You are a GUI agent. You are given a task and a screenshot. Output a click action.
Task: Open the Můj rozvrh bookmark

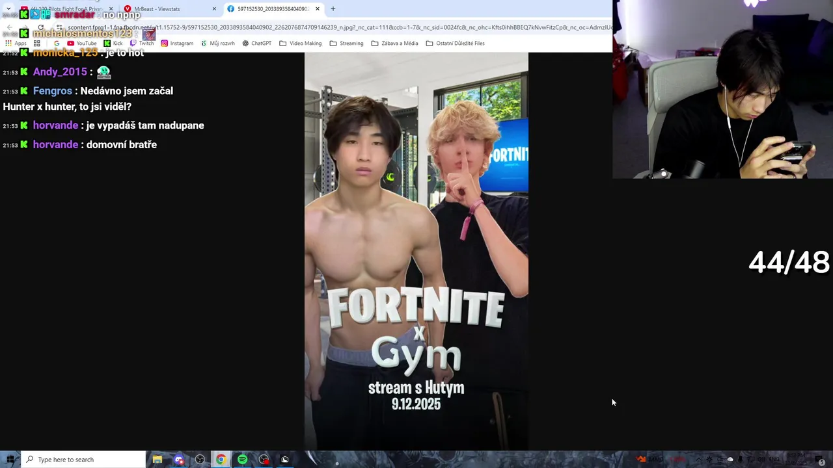(218, 44)
